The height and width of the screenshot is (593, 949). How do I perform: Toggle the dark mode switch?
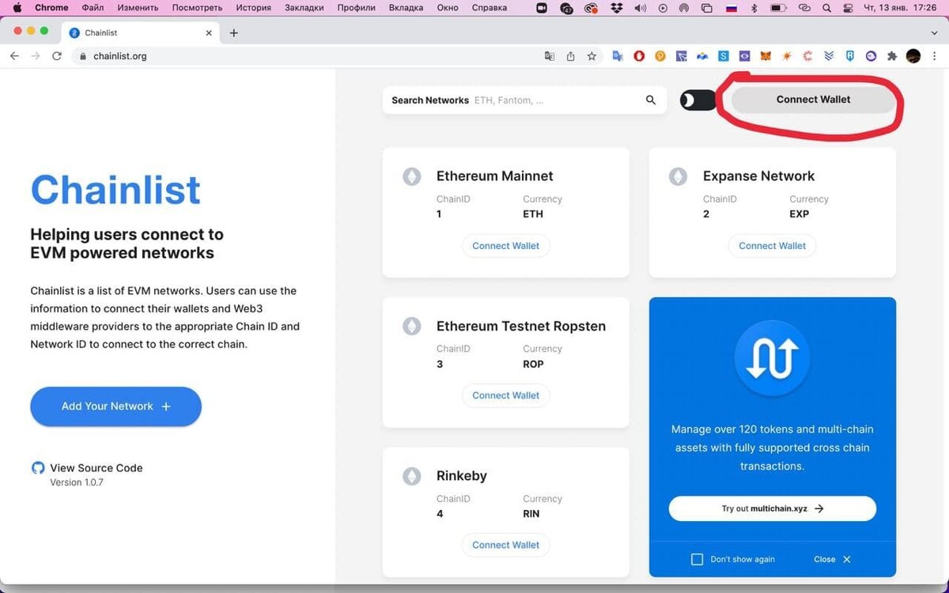pos(698,100)
